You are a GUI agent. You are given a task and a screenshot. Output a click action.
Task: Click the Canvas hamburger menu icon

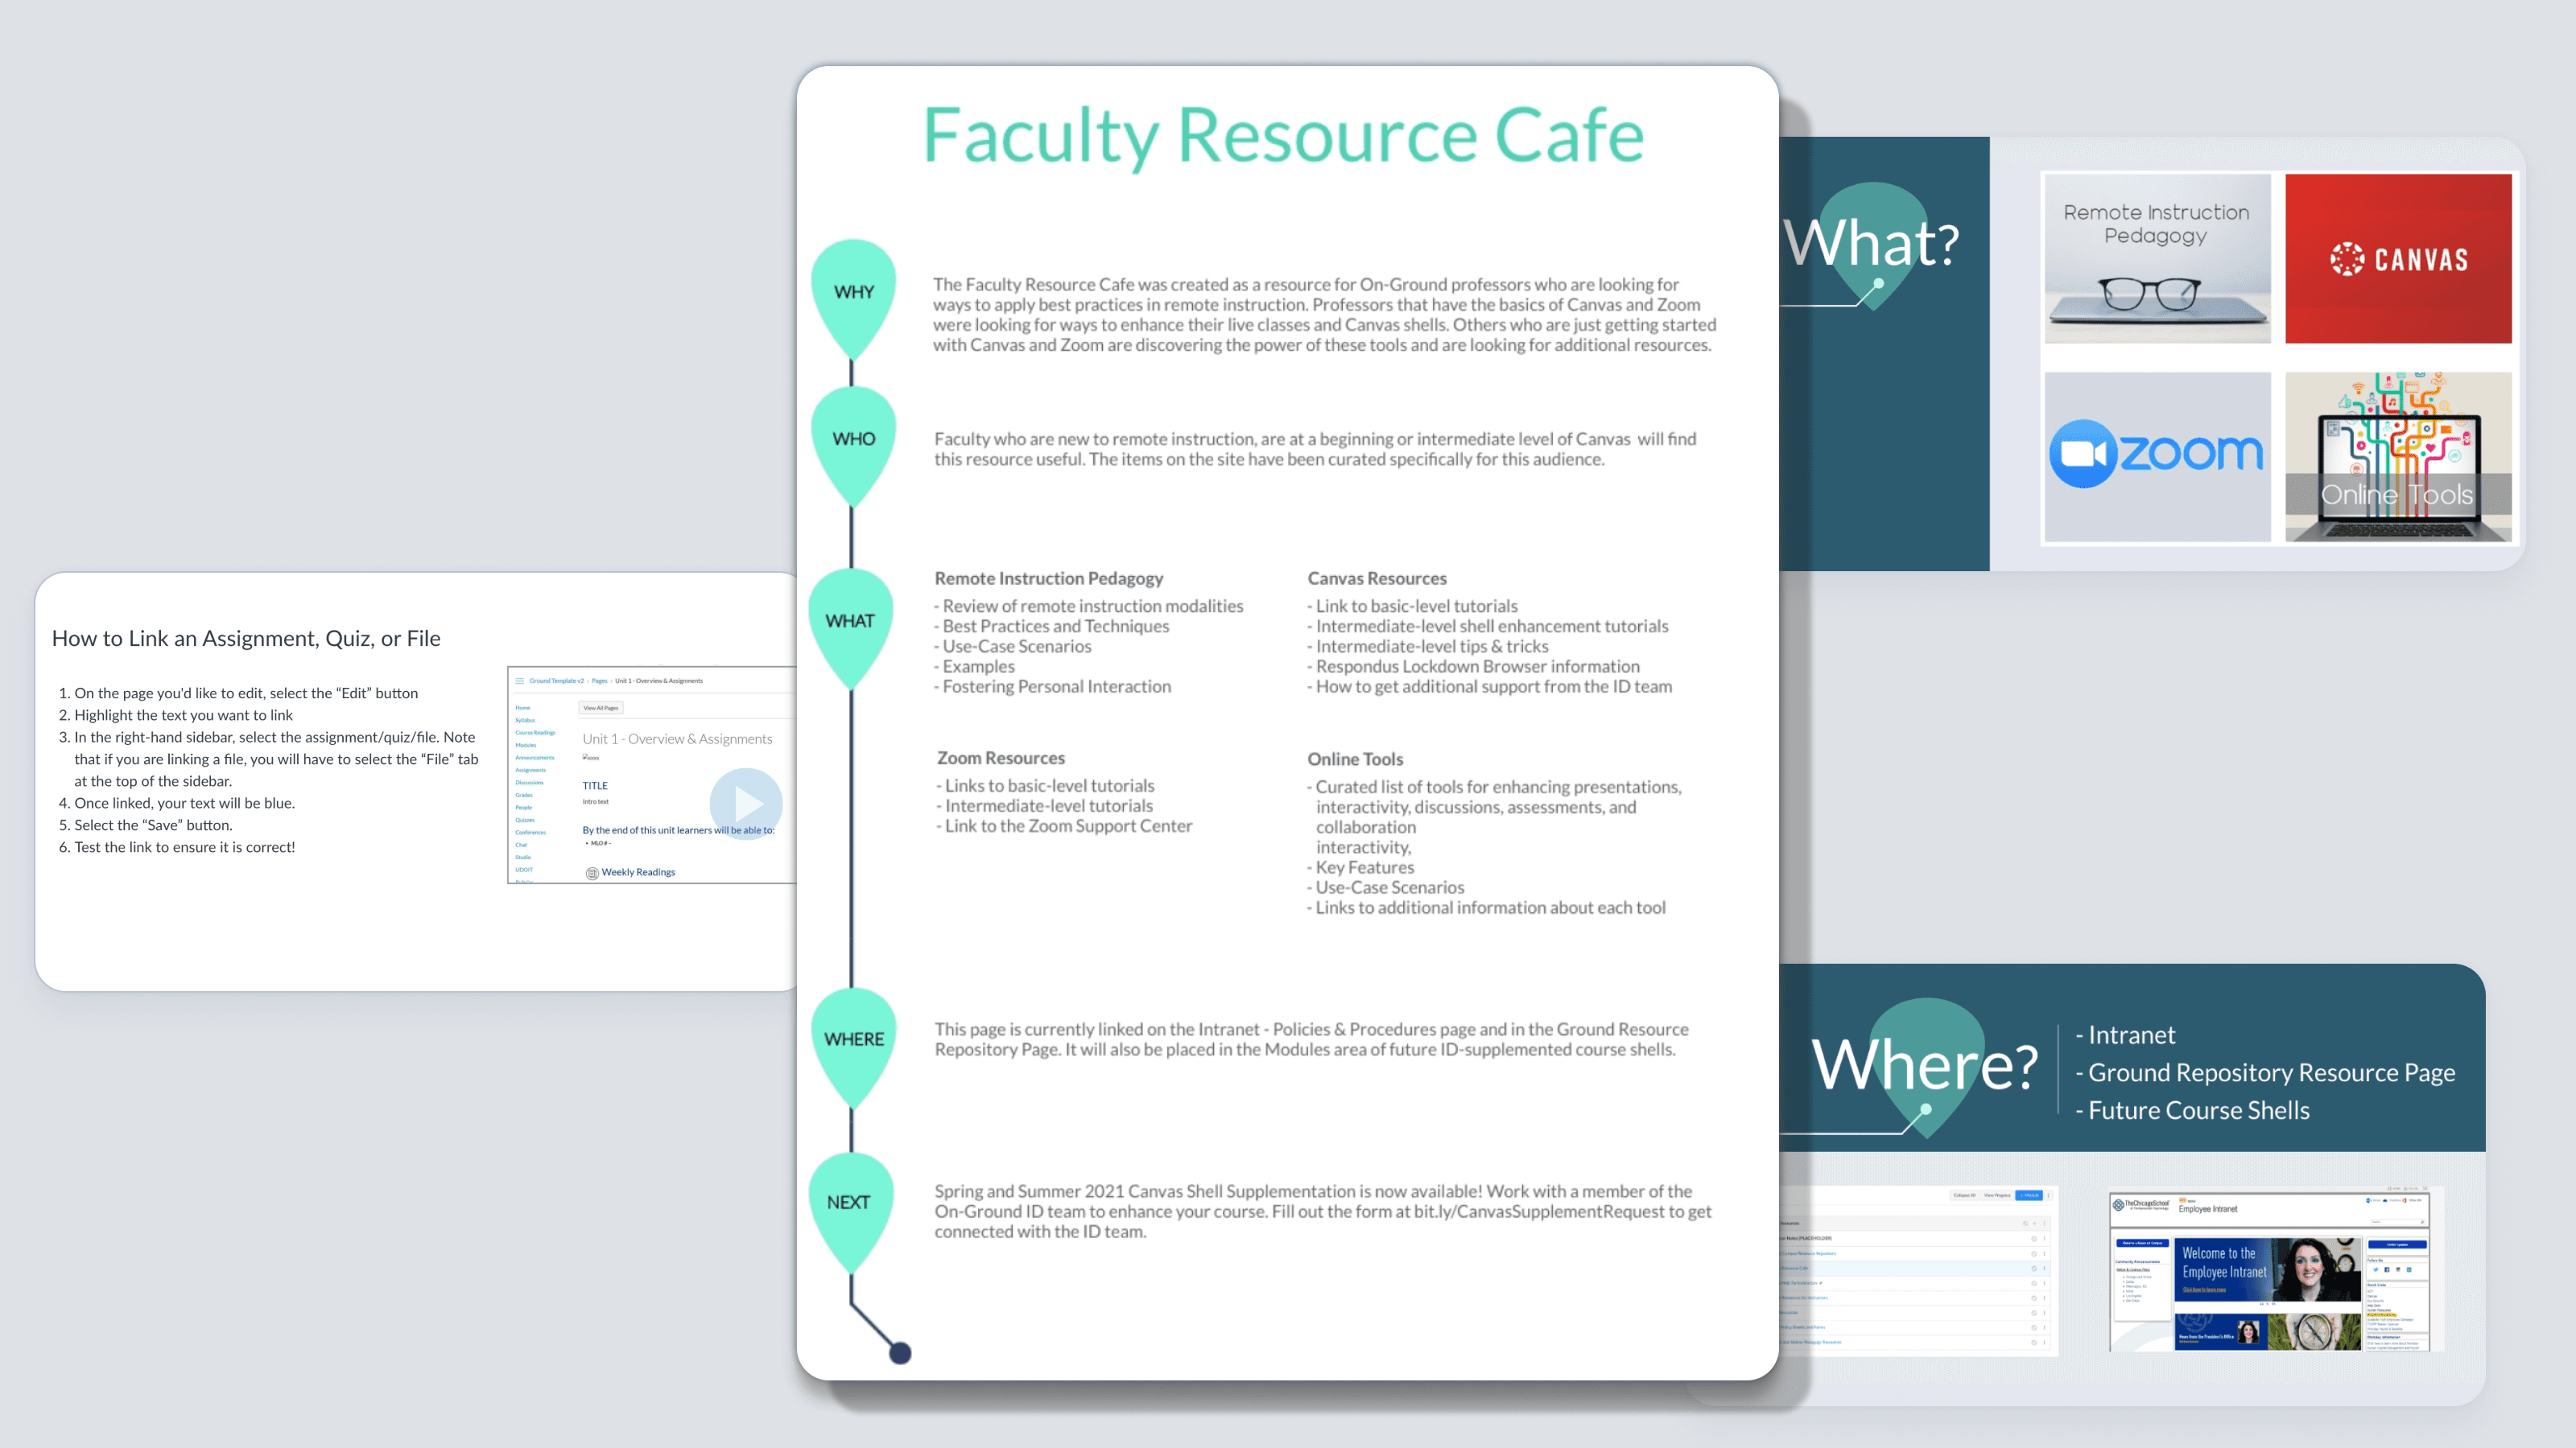(x=519, y=681)
